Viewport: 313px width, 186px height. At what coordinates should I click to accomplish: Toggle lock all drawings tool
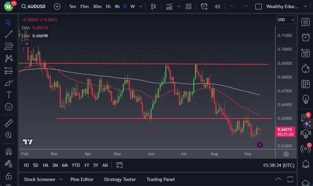[9, 176]
